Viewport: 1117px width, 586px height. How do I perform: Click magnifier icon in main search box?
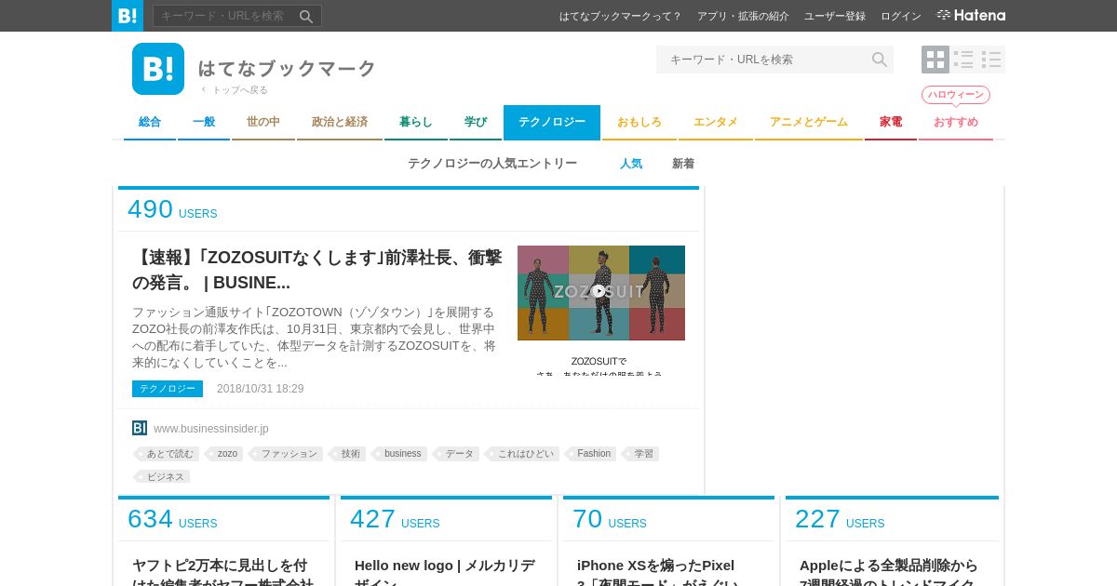(880, 60)
